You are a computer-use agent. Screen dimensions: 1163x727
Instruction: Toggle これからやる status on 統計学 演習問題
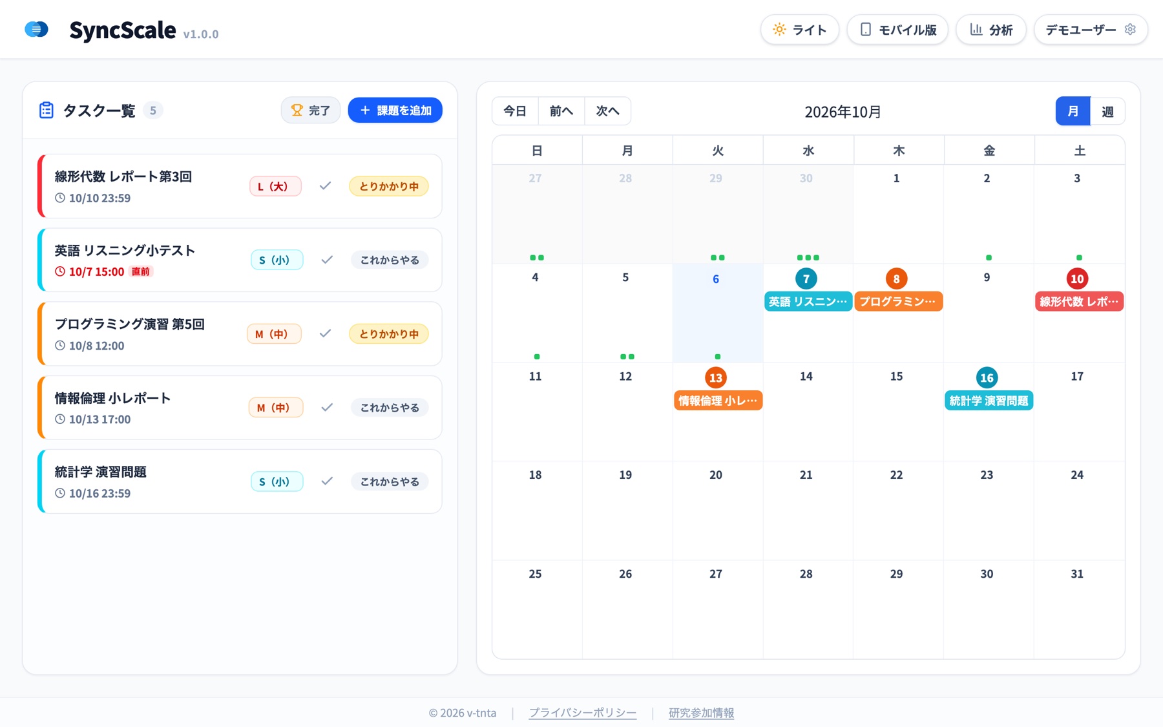tap(390, 481)
